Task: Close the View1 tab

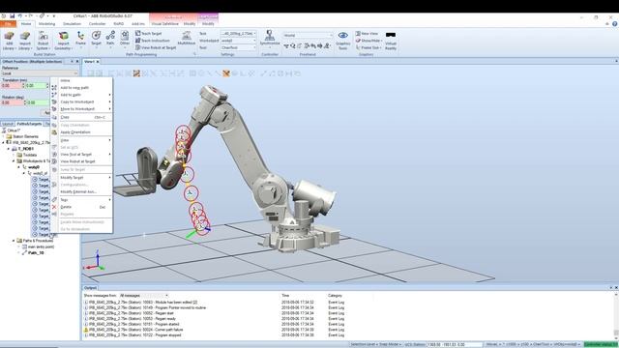Action: click(98, 62)
